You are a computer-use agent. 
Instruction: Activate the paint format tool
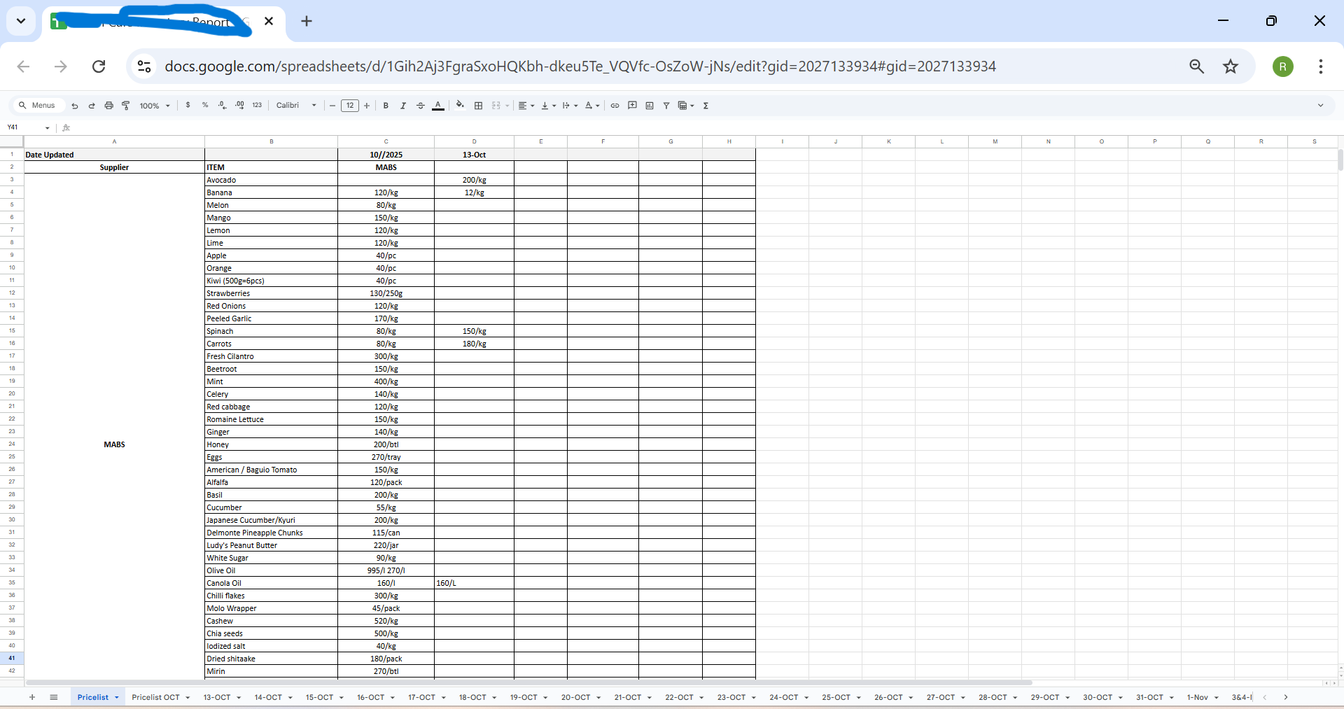coord(126,106)
